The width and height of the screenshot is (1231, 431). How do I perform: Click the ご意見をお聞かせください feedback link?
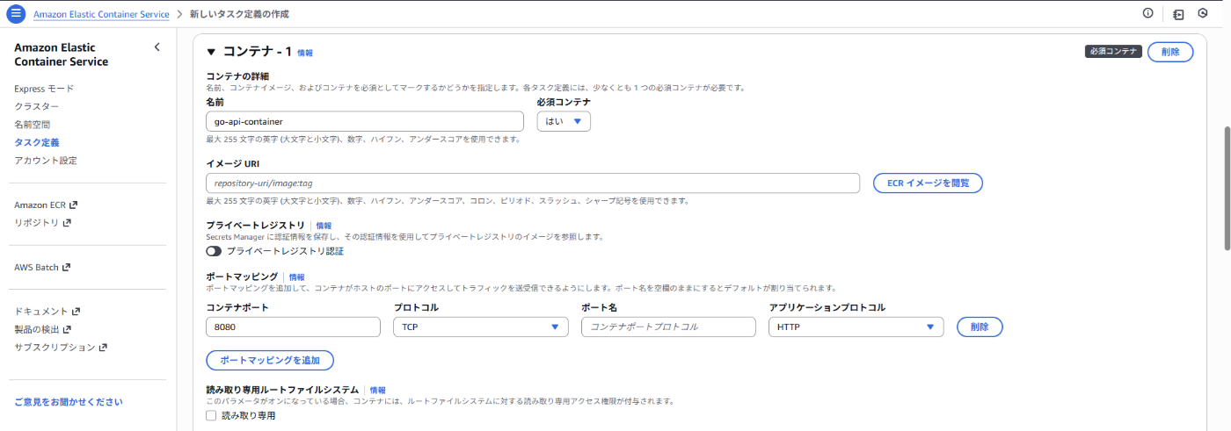[x=69, y=402]
